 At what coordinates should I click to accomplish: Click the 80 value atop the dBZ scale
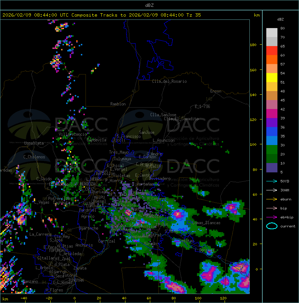tap(282, 28)
